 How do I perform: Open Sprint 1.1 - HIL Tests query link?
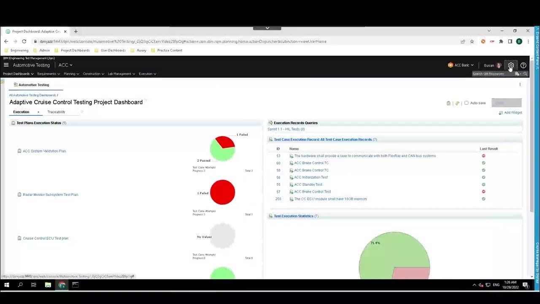286,129
